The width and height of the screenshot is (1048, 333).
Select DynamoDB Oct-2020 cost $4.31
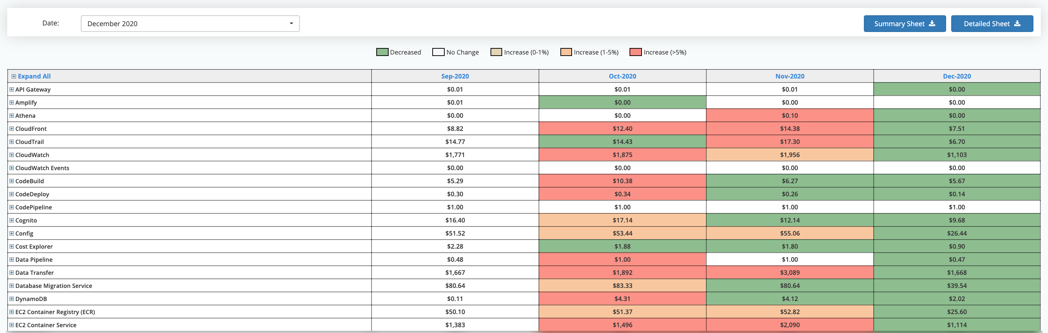point(623,298)
